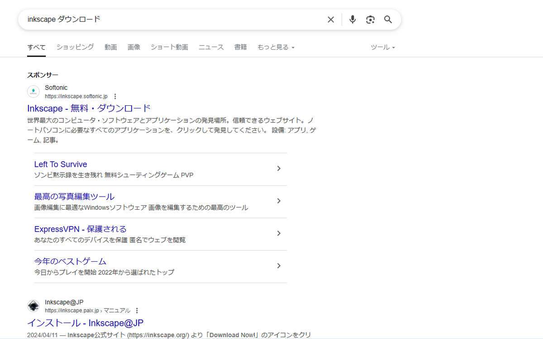Switch to the ショート動画 tab
Image resolution: width=543 pixels, height=339 pixels.
(169, 47)
